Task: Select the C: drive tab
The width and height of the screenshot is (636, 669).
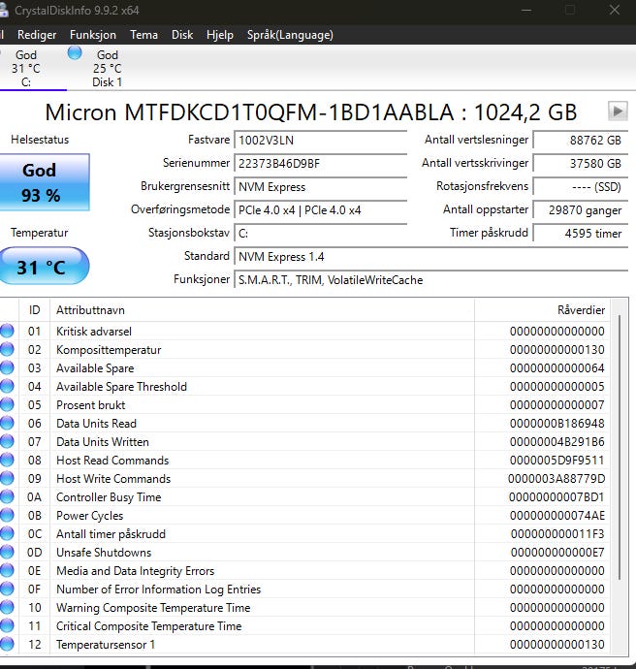Action: pos(30,68)
